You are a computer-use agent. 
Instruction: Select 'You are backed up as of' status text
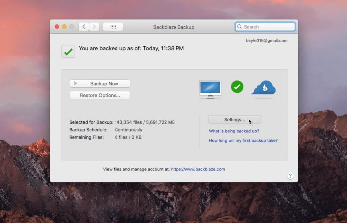[131, 48]
